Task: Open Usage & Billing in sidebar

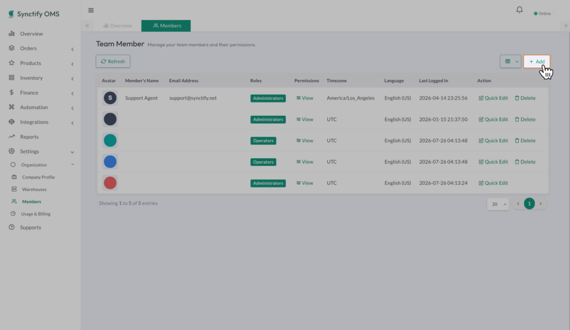Action: coord(36,214)
